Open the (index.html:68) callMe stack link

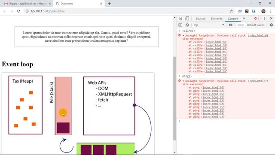(x=216, y=42)
